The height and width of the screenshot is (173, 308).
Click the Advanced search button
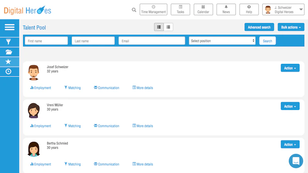tap(259, 27)
